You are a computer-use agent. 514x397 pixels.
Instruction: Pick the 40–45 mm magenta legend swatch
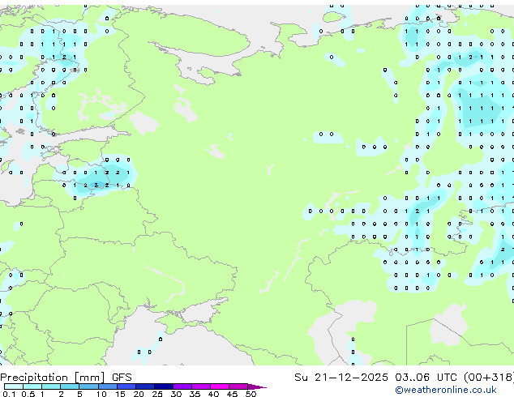pyautogui.click(x=220, y=386)
